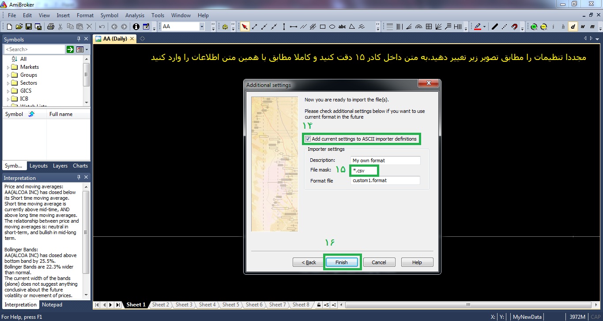Open the File menu

pyautogui.click(x=12, y=15)
